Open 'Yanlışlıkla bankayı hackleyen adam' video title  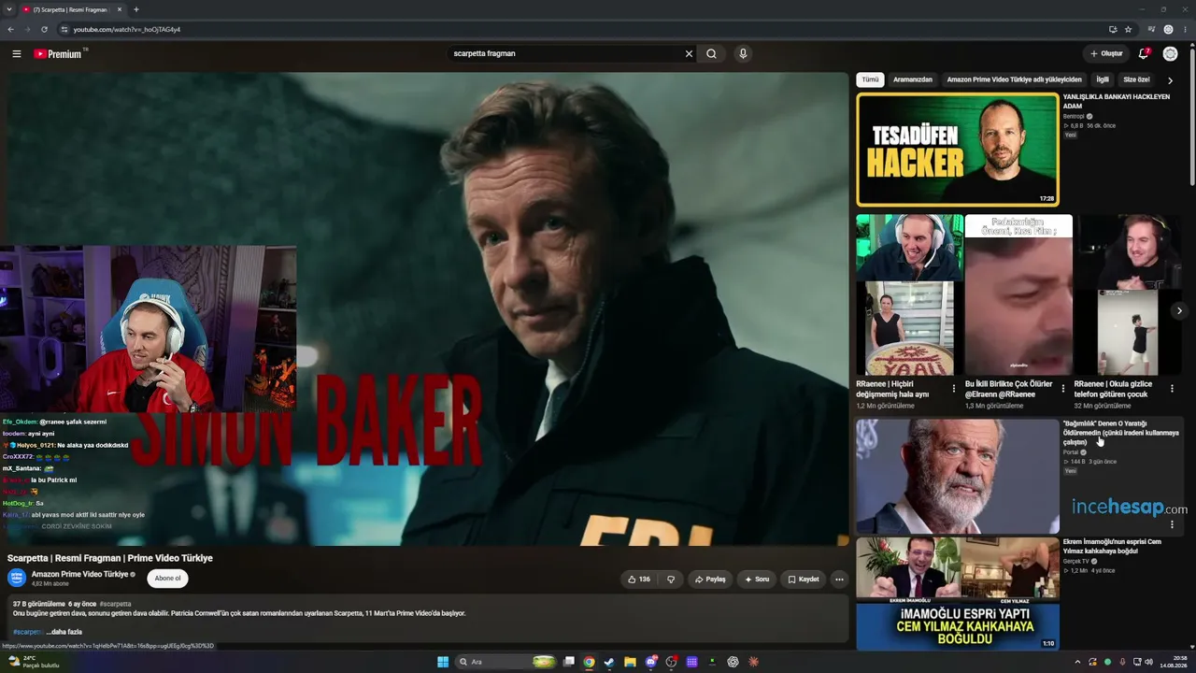coord(1117,101)
